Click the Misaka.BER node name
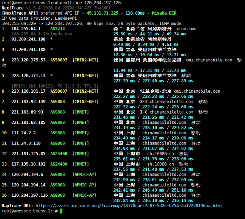Image resolution: width=245 pixels, height=219 pixels. pyautogui.click(x=164, y=13)
